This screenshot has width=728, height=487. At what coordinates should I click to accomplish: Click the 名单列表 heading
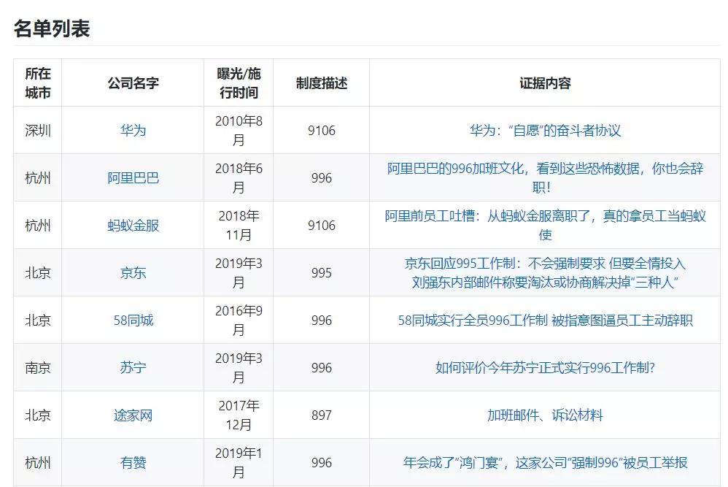point(52,28)
